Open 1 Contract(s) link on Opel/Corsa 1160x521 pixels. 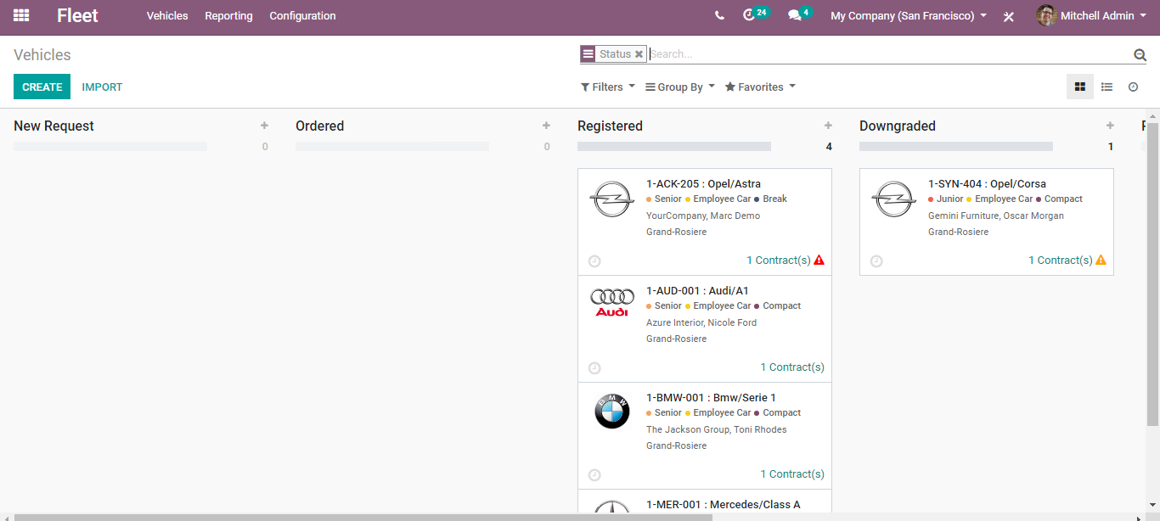coord(1061,260)
